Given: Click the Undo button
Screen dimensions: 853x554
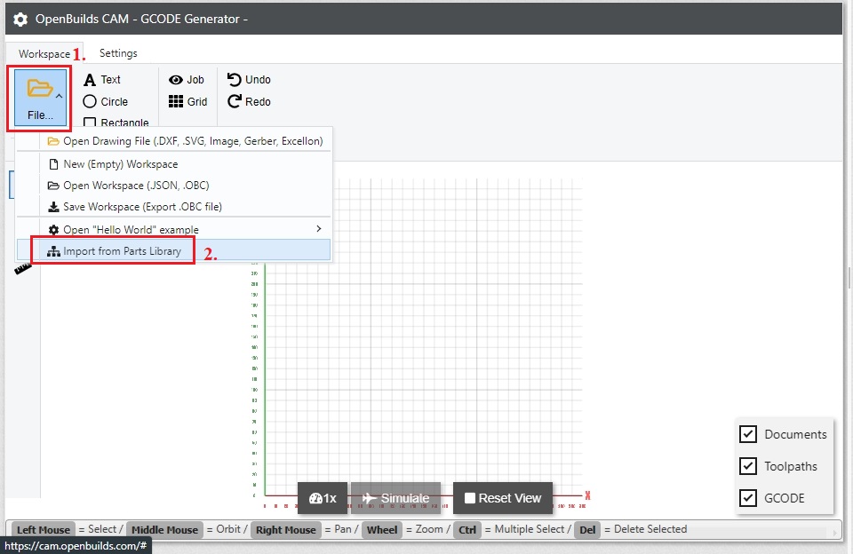Looking at the screenshot, I should click(249, 80).
